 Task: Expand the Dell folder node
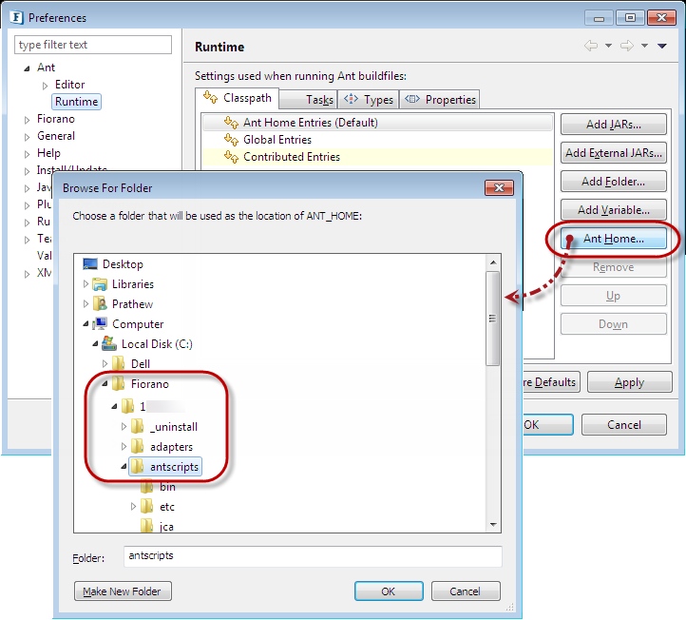click(x=105, y=364)
